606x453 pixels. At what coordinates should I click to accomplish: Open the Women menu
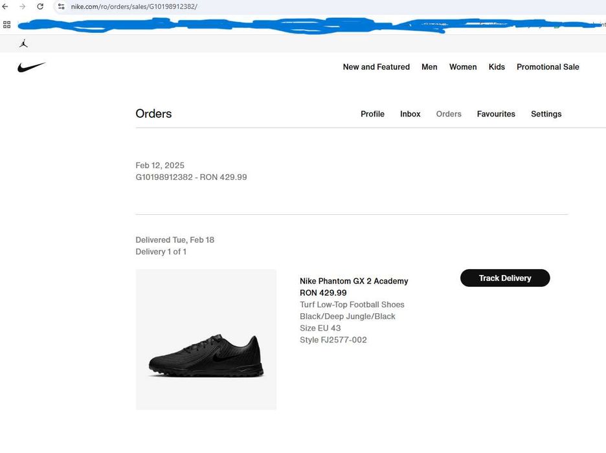pos(463,67)
